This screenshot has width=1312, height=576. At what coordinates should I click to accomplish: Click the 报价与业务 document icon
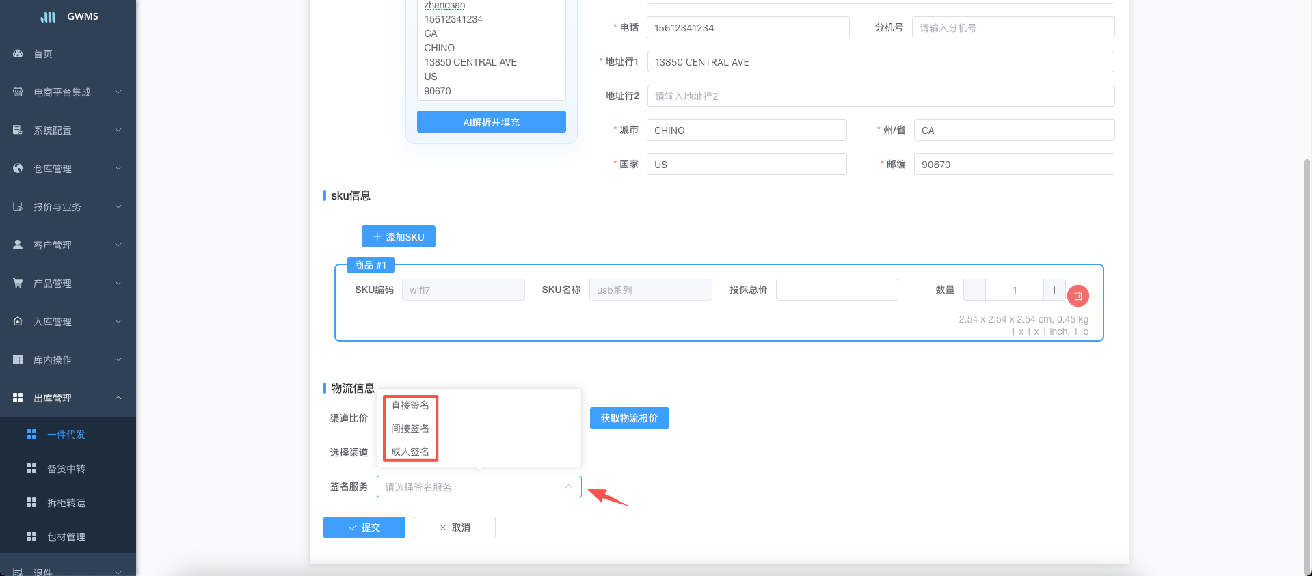point(18,206)
